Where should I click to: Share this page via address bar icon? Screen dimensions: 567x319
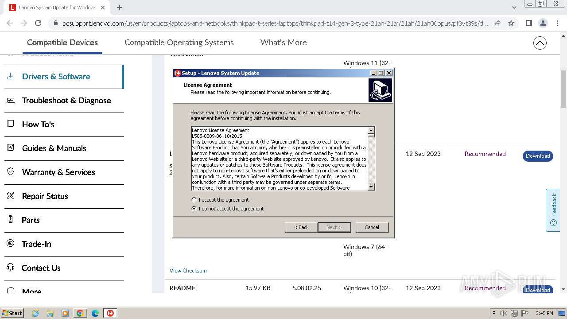click(497, 23)
